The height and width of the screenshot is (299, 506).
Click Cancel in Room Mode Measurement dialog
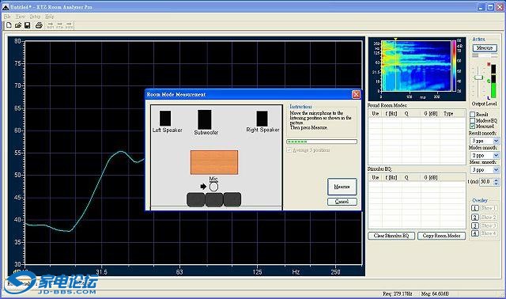pos(342,202)
